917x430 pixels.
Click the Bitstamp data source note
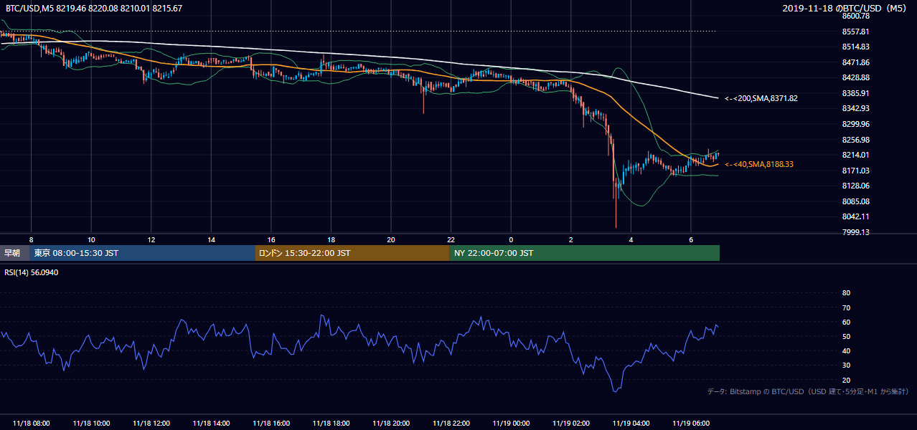coord(808,391)
